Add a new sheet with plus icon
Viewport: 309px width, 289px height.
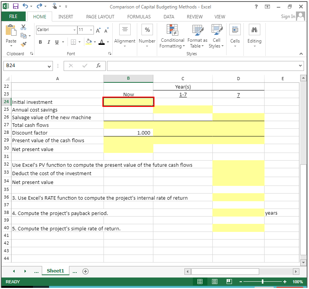click(85, 271)
